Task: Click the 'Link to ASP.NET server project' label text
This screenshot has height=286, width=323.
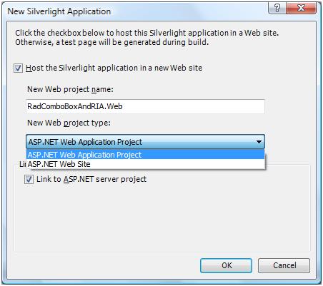Action: [x=91, y=179]
